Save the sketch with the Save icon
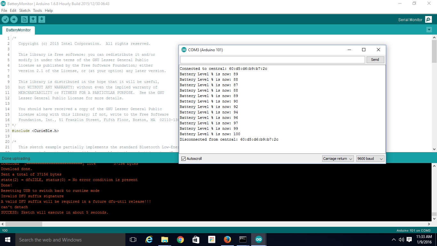 click(x=42, y=19)
